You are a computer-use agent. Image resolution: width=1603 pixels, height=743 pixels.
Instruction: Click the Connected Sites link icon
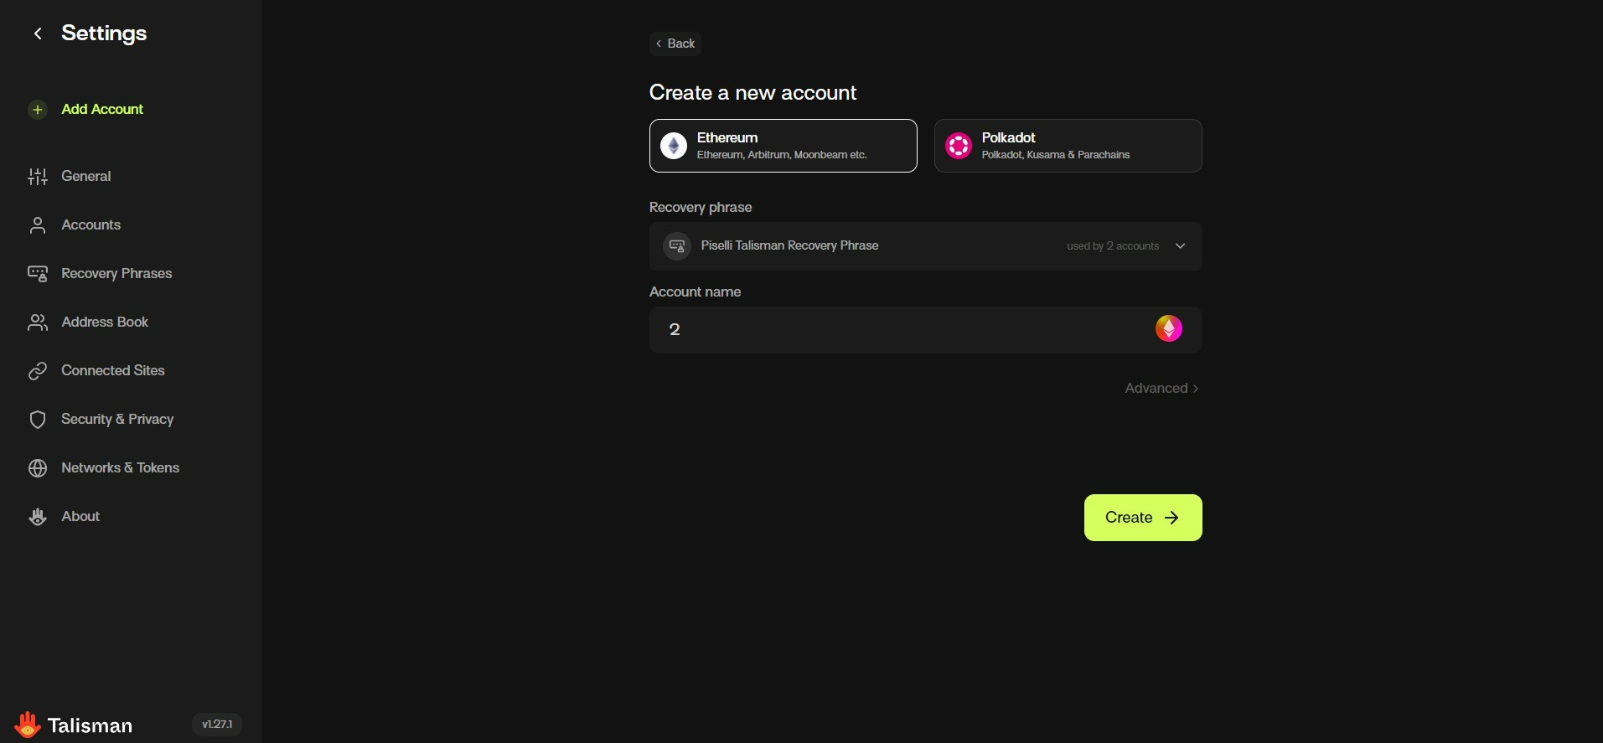38,371
